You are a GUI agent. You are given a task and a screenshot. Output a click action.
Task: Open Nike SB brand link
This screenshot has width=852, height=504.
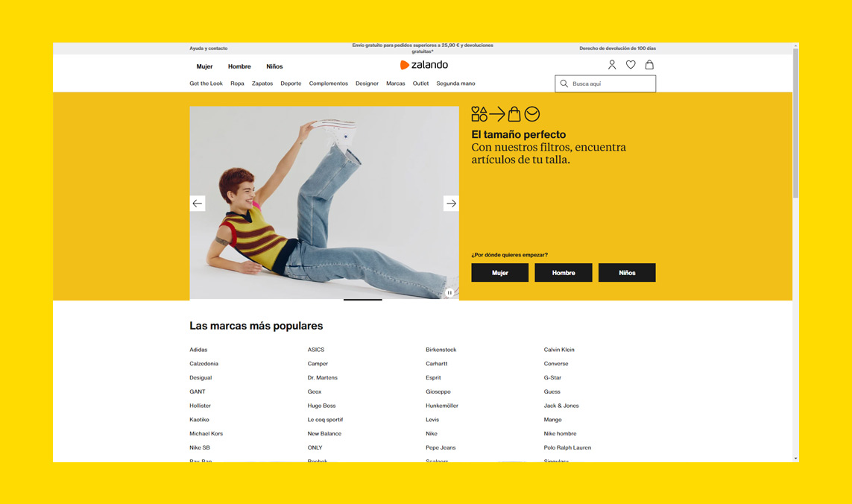[200, 448]
